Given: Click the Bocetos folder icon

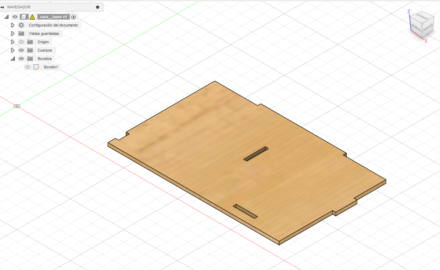Looking at the screenshot, I should coord(30,59).
